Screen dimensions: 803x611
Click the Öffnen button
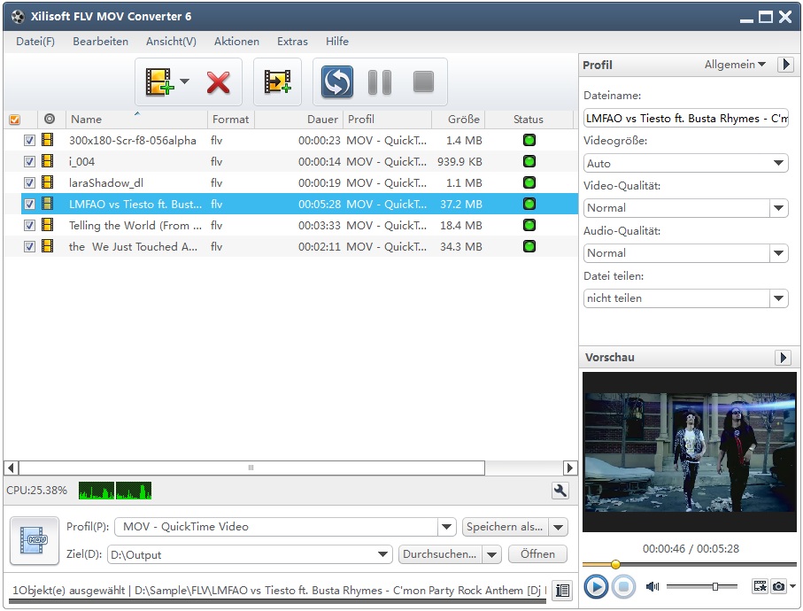pyautogui.click(x=537, y=554)
